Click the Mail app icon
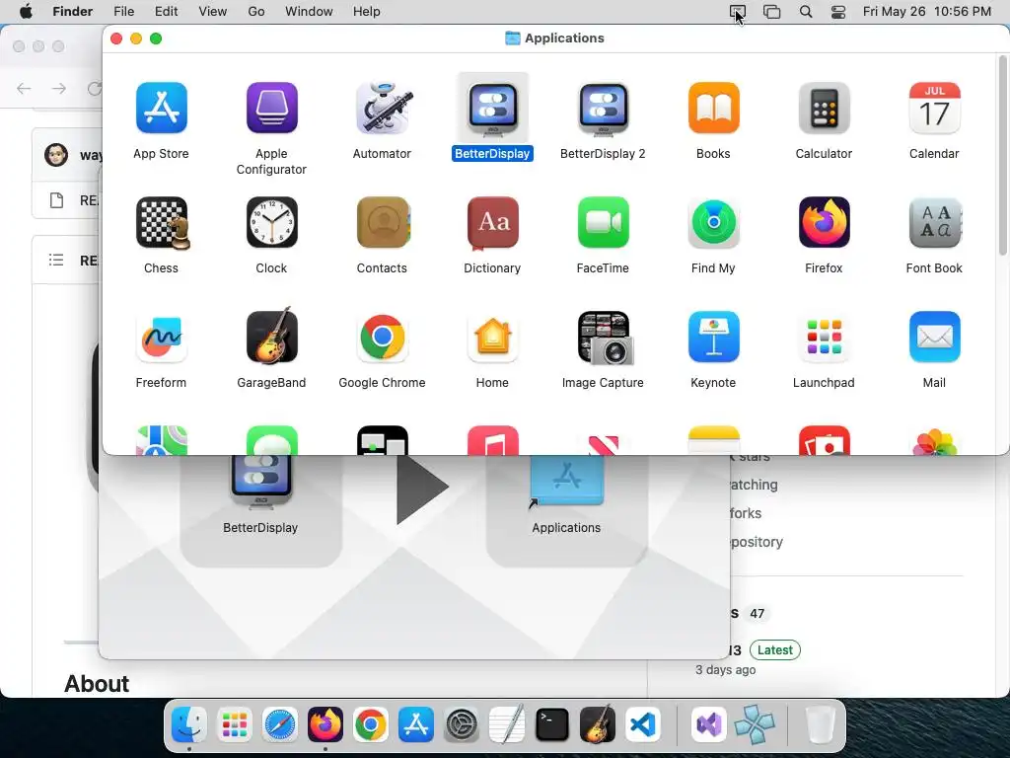The image size is (1010, 758). point(934,338)
